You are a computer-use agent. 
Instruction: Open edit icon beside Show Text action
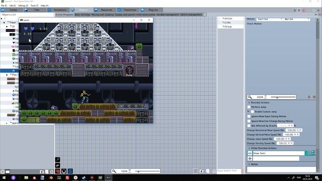tap(313, 152)
